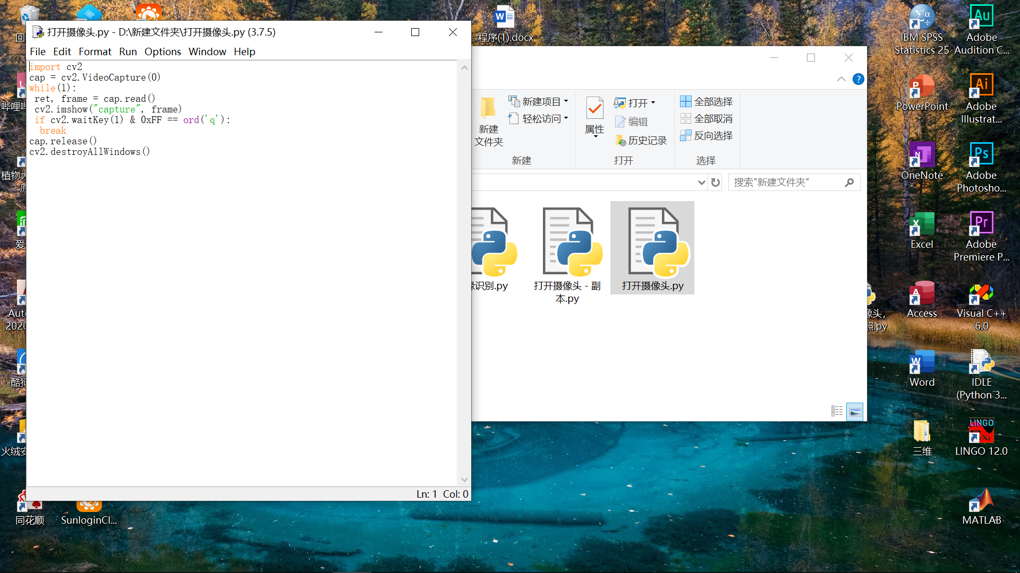
Task: Click the History (历史记录) icon
Action: [620, 141]
